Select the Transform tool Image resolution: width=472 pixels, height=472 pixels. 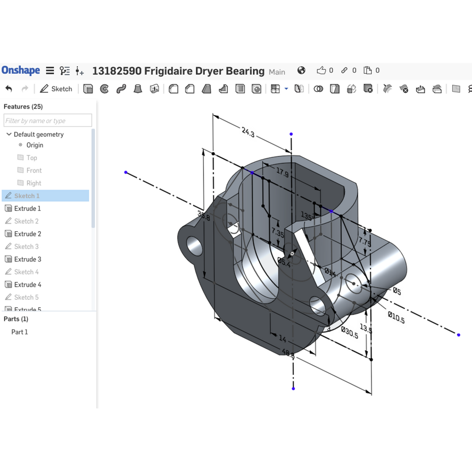click(351, 89)
